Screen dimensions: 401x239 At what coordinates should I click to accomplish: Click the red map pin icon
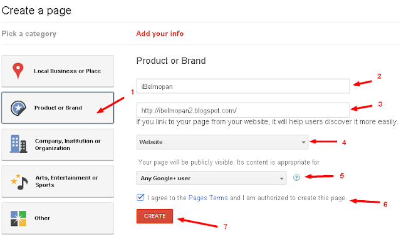(18, 71)
